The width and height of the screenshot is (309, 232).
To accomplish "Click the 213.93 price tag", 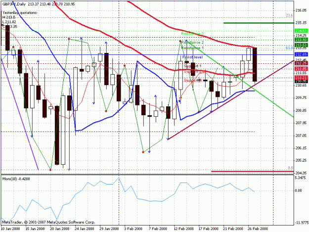I will [301, 40].
